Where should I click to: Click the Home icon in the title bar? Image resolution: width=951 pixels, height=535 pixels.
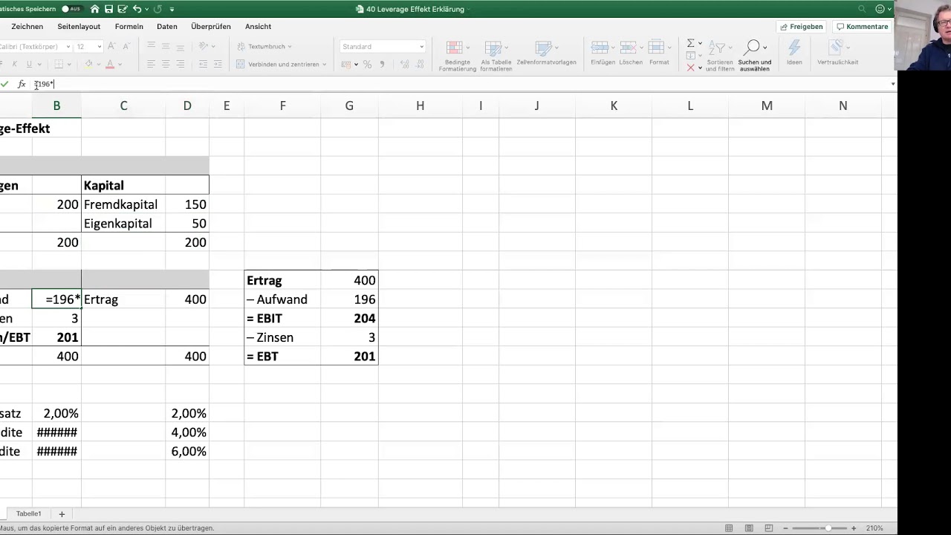click(94, 9)
